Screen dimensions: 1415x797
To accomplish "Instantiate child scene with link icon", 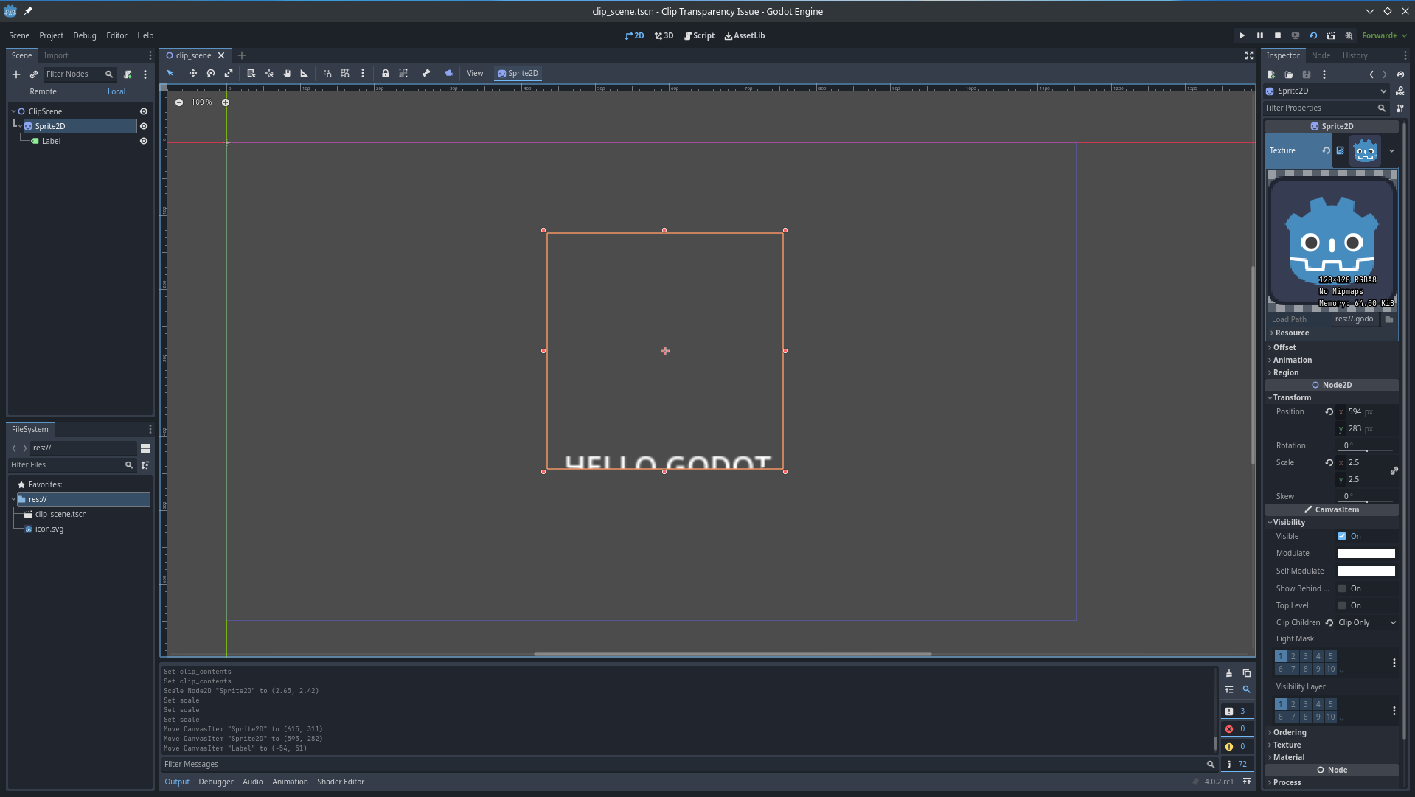I will pos(34,74).
